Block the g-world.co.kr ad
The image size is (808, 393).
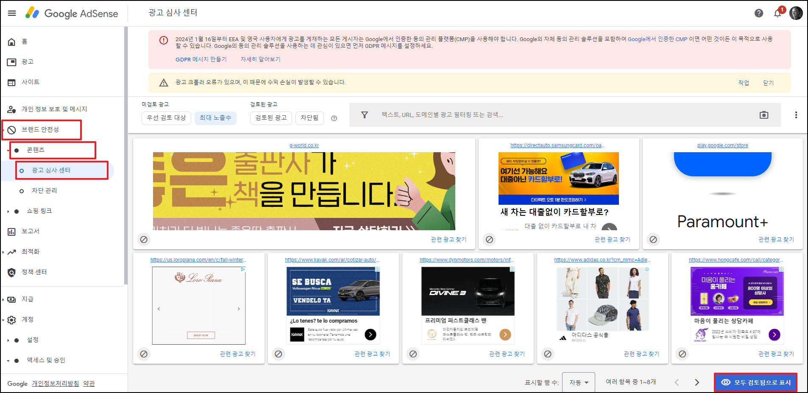(144, 240)
